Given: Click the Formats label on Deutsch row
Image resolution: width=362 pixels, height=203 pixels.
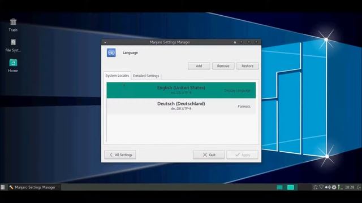Looking at the screenshot, I should point(244,107).
